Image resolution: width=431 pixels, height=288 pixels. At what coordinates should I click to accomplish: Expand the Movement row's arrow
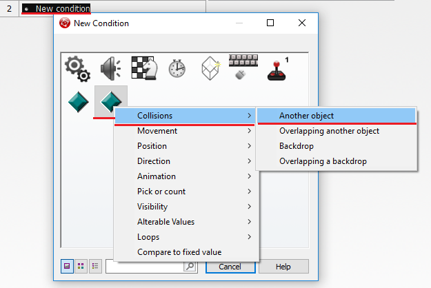point(250,131)
